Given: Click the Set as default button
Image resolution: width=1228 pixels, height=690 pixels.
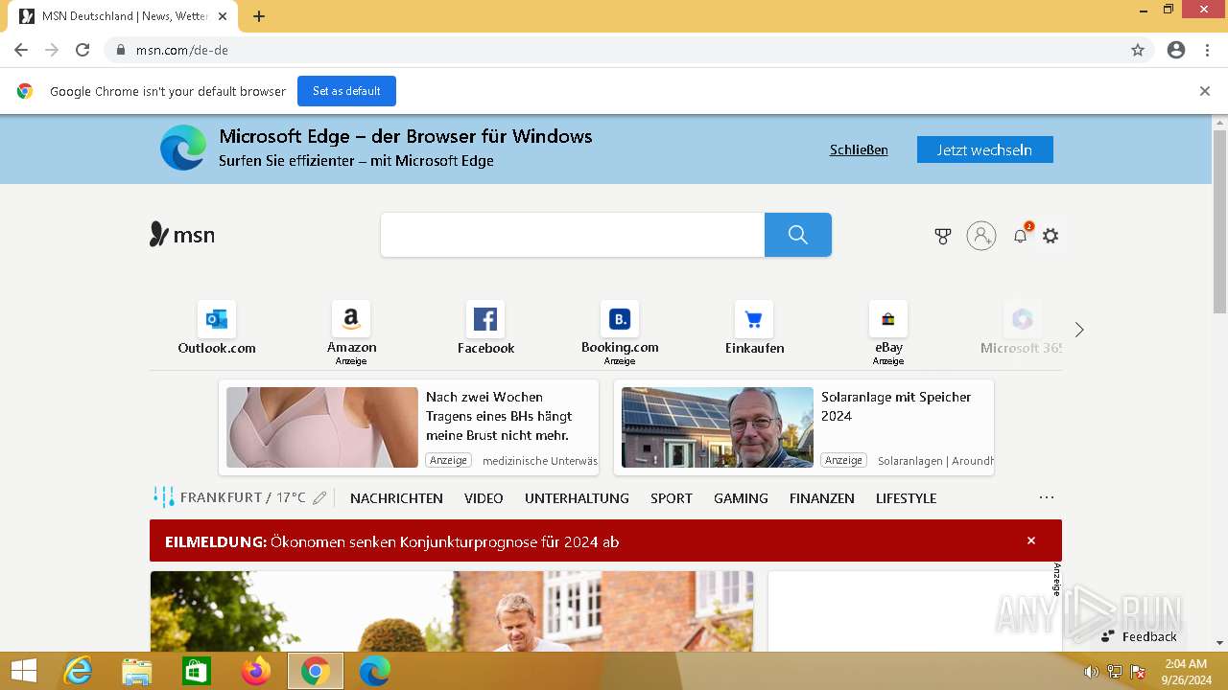Looking at the screenshot, I should (x=346, y=91).
